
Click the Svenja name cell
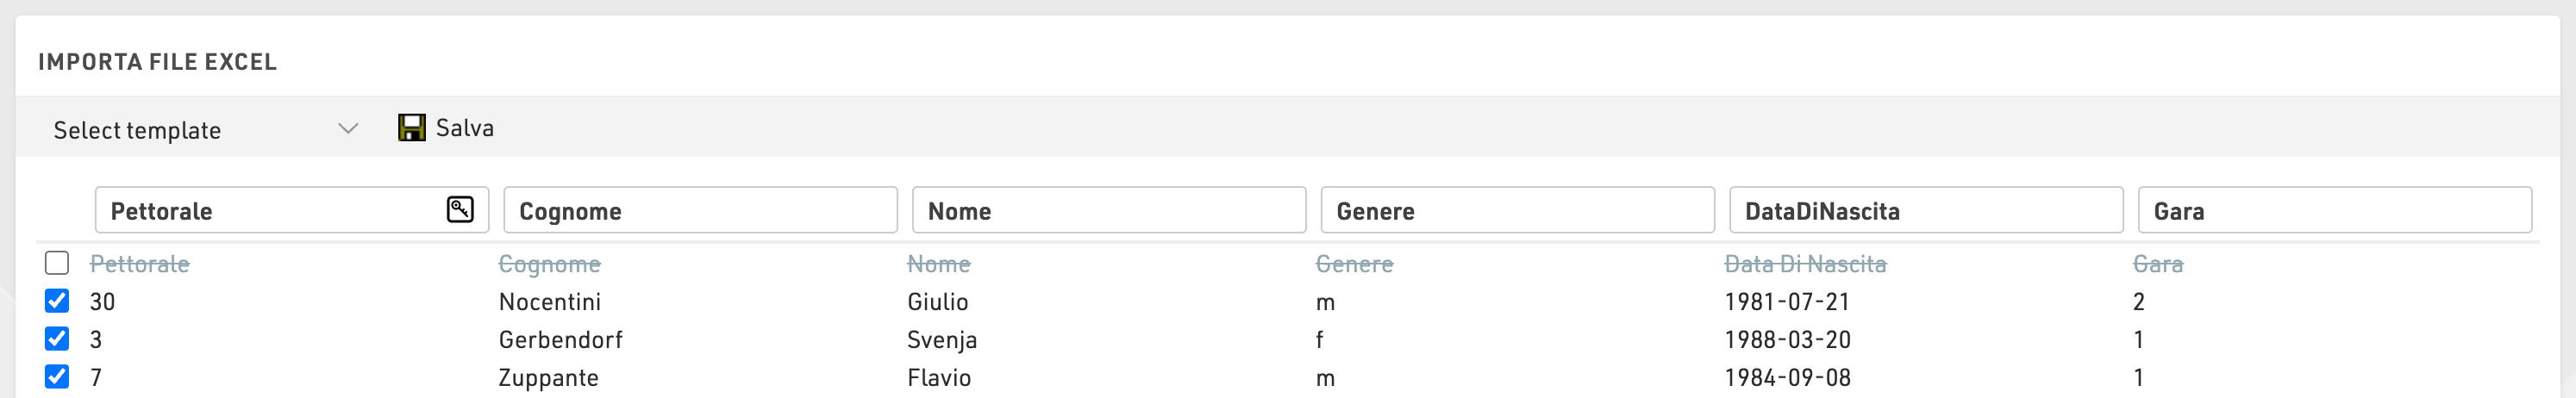pos(941,340)
